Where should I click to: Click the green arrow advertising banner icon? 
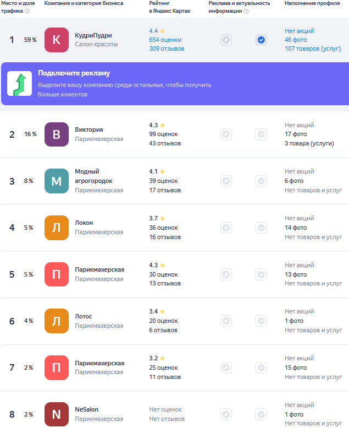pos(20,84)
